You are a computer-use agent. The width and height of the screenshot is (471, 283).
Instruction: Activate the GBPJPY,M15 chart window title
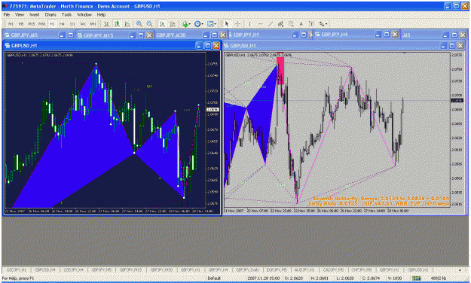coord(98,35)
